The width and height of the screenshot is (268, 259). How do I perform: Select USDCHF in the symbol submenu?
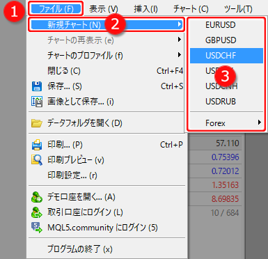click(x=226, y=56)
